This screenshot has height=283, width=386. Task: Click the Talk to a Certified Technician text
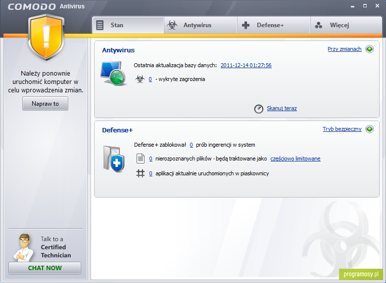point(56,247)
